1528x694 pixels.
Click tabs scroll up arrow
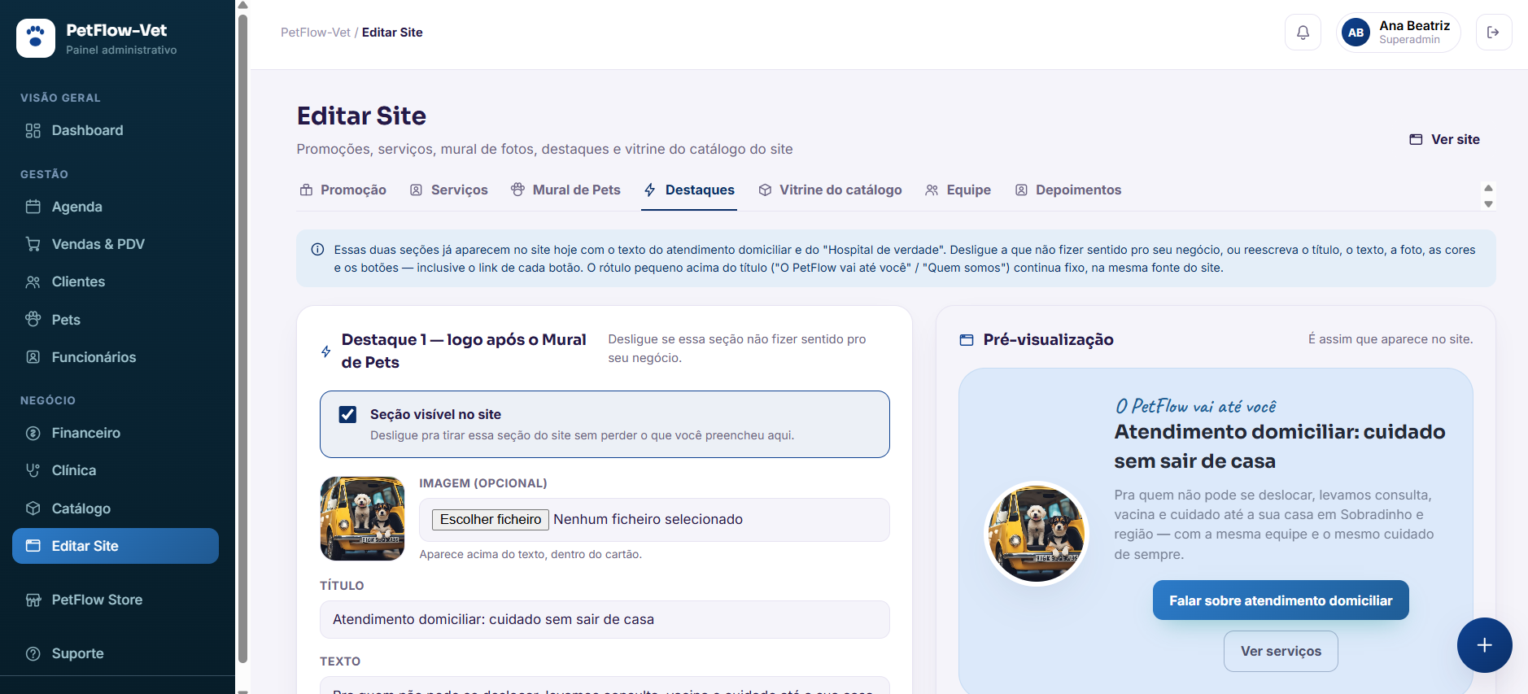(1488, 187)
